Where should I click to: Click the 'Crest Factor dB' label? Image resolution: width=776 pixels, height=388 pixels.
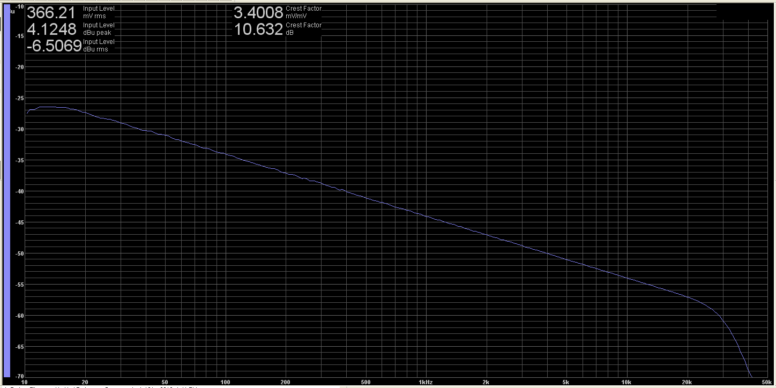pos(303,29)
